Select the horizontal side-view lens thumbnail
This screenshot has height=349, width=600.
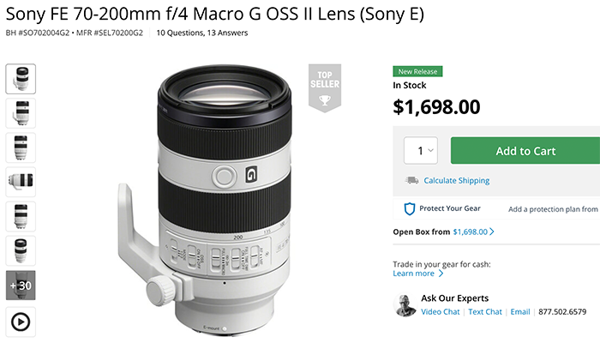[x=21, y=182]
